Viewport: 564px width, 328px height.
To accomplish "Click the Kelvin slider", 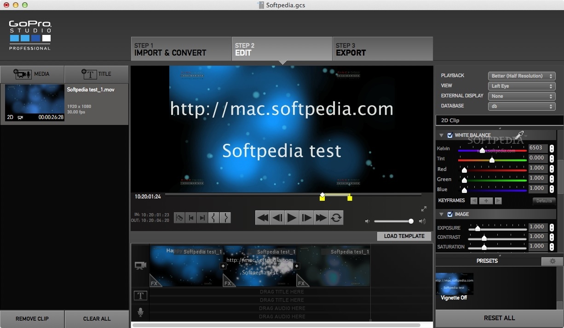I will click(x=492, y=150).
